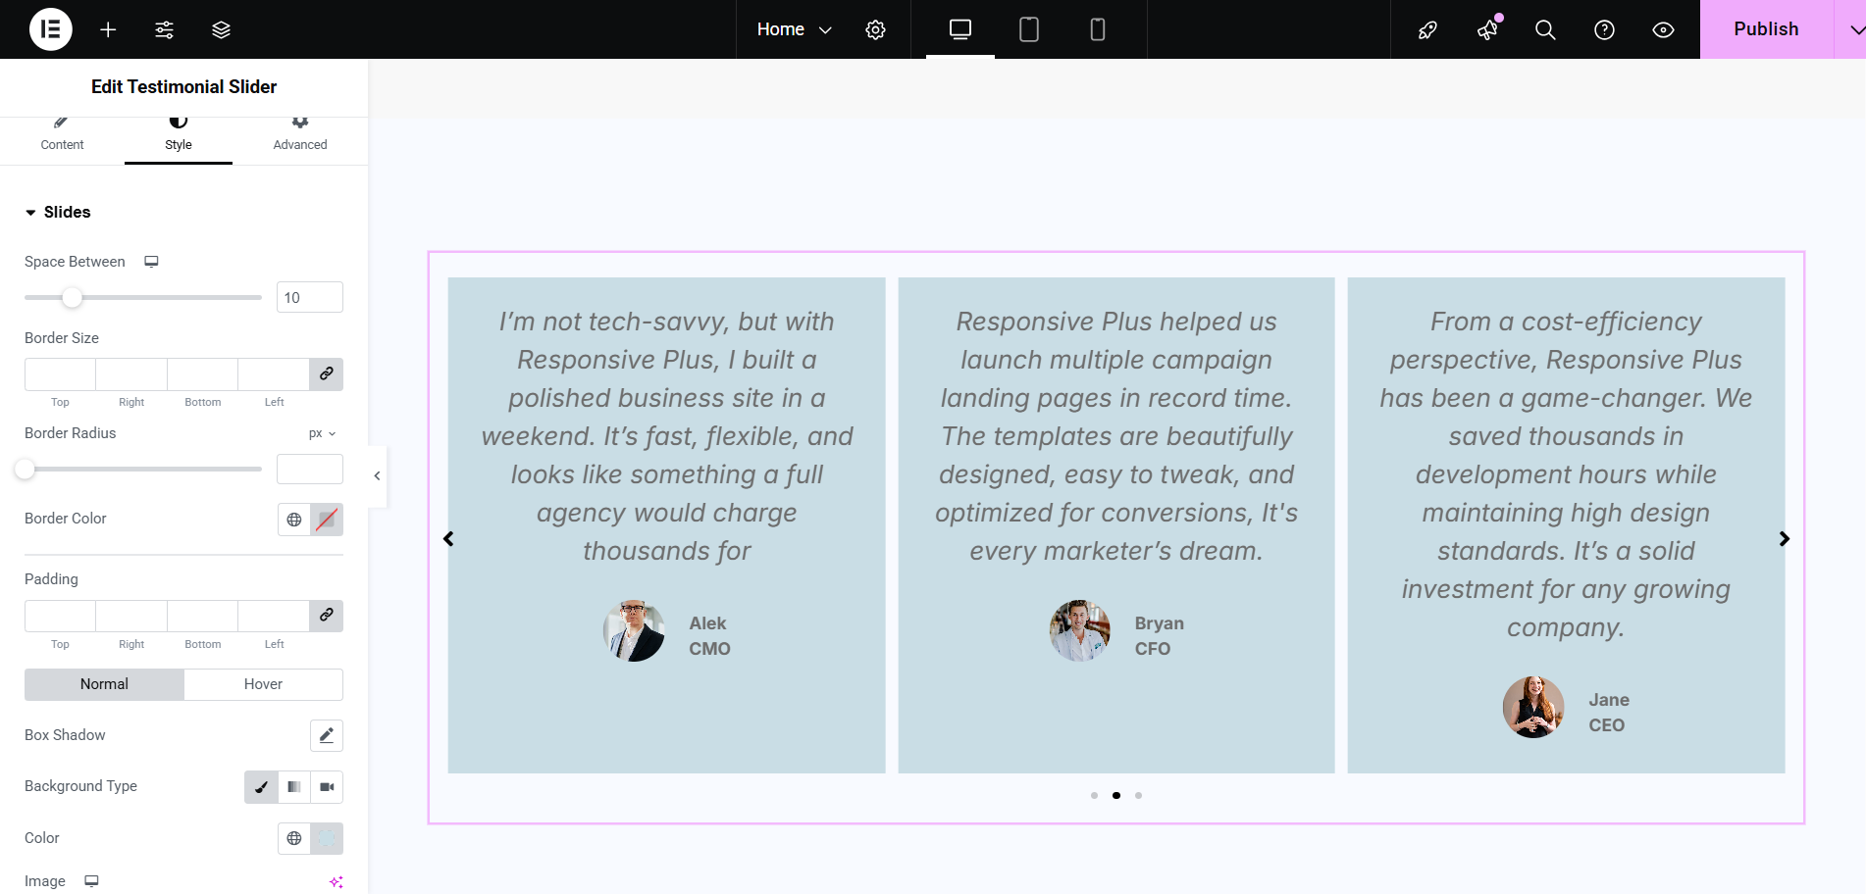This screenshot has height=894, width=1866.
Task: Open the Structure layers icon
Action: pos(221,29)
